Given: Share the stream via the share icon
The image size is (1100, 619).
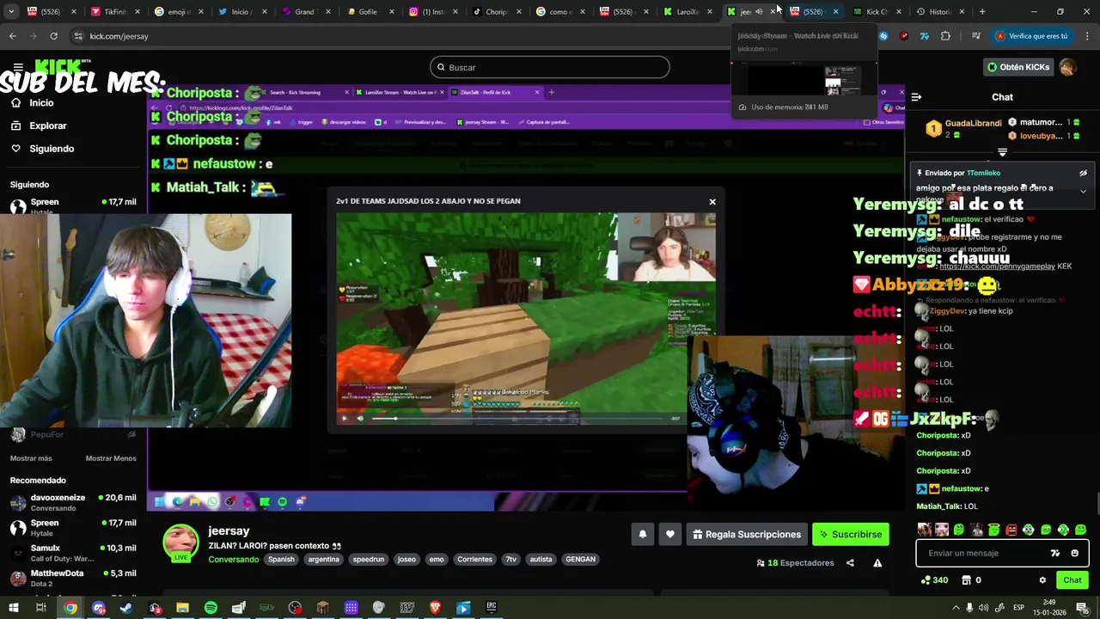Looking at the screenshot, I should [850, 563].
